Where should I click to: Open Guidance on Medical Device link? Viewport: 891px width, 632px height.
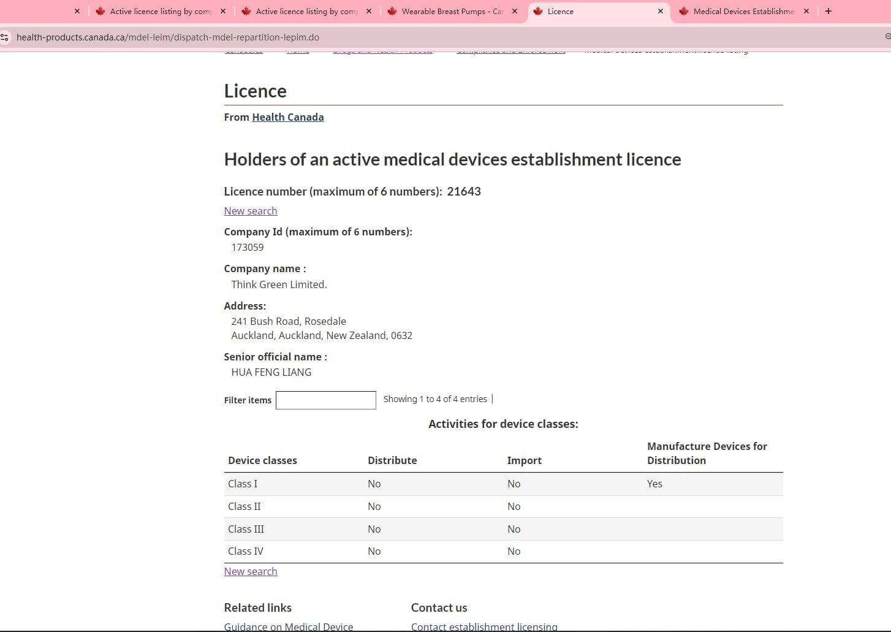pos(288,626)
